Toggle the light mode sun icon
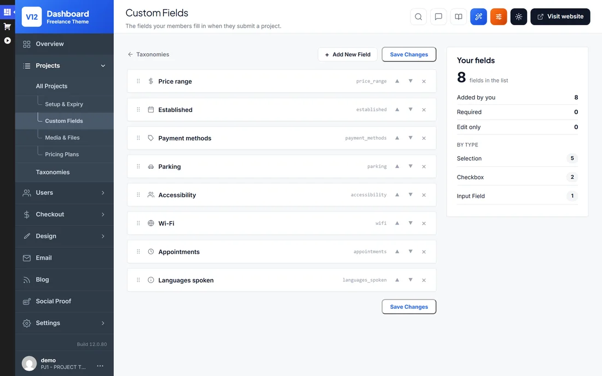This screenshot has height=376, width=602. (519, 16)
